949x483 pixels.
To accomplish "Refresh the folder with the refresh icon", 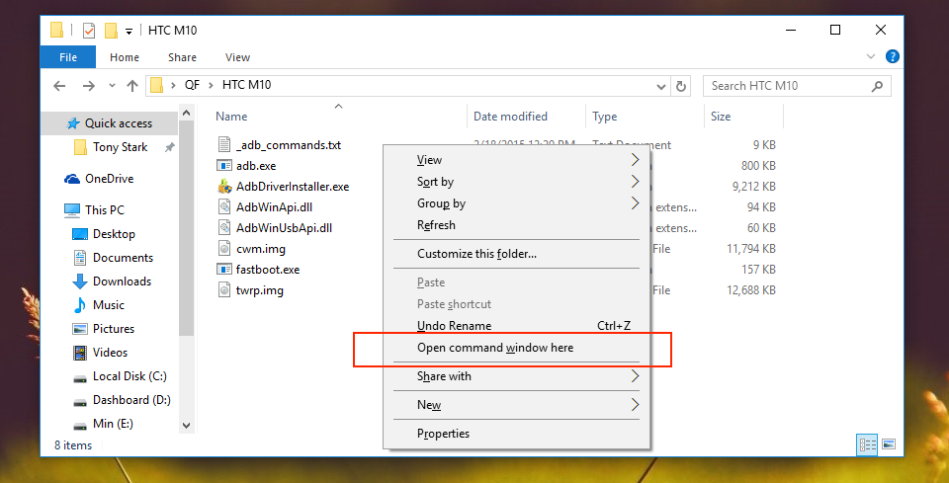I will 681,87.
